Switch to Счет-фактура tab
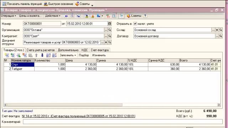 tap(100, 50)
